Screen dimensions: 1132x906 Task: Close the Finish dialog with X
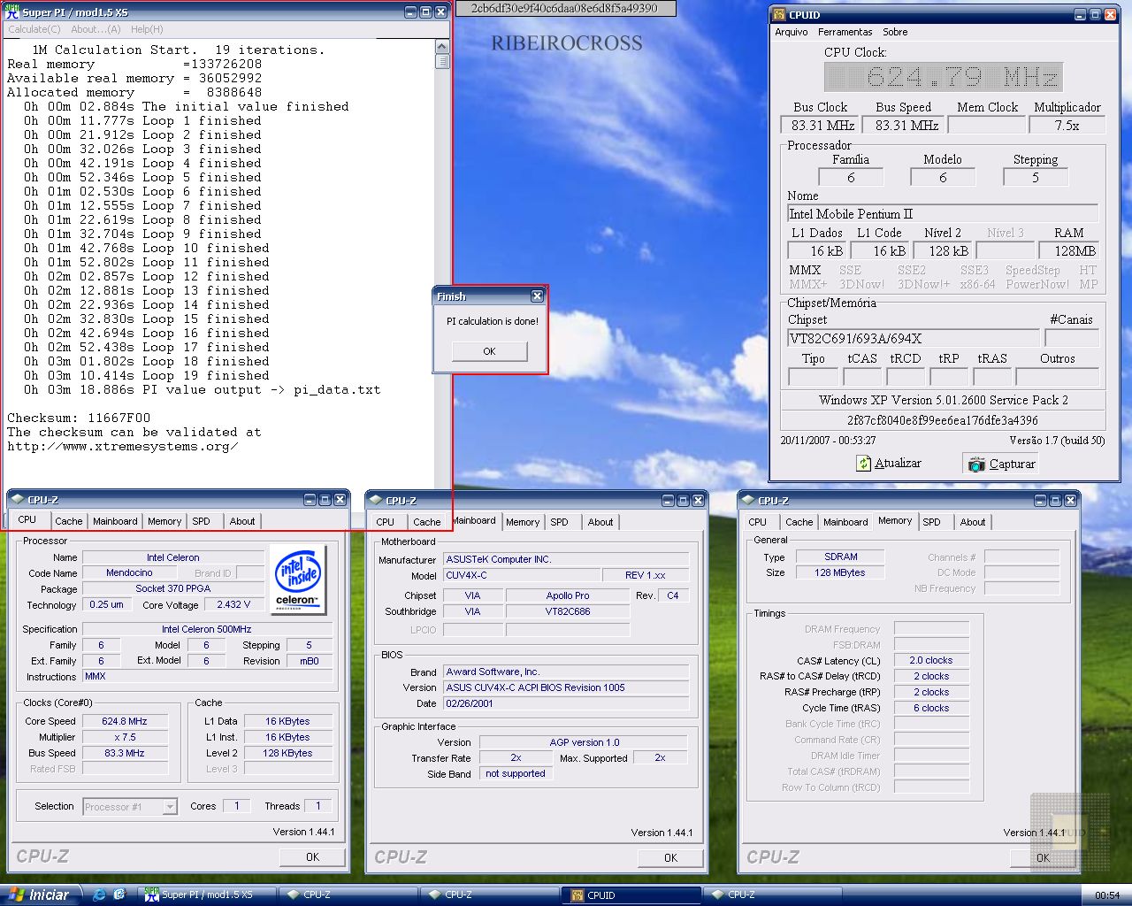point(537,296)
